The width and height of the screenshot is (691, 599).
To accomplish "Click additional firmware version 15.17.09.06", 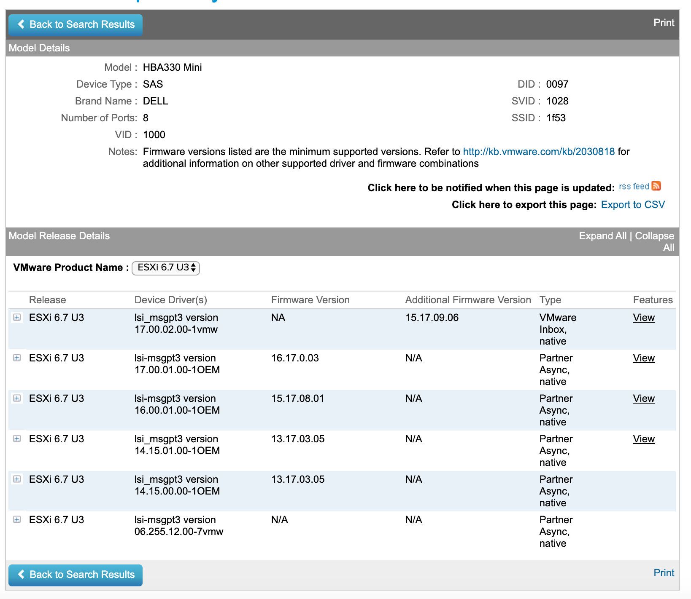I will click(x=432, y=318).
